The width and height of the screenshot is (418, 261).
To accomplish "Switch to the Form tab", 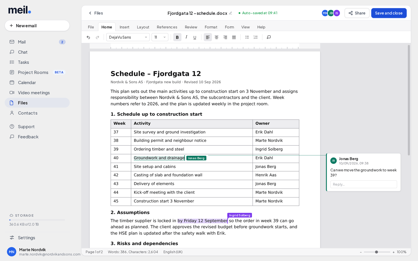I will coord(229,27).
